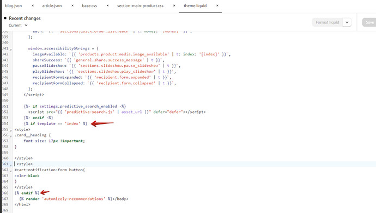Click the closing </style> tag at line 360

pos(23,158)
